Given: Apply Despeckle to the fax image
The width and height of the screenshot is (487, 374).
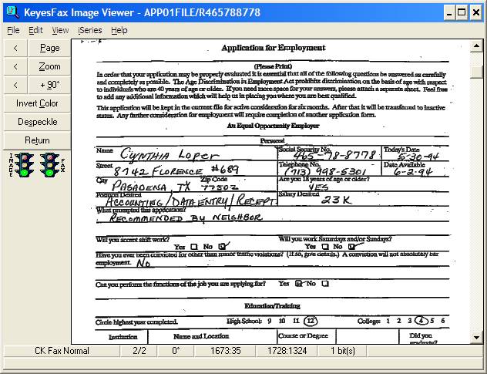Looking at the screenshot, I should click(x=37, y=122).
